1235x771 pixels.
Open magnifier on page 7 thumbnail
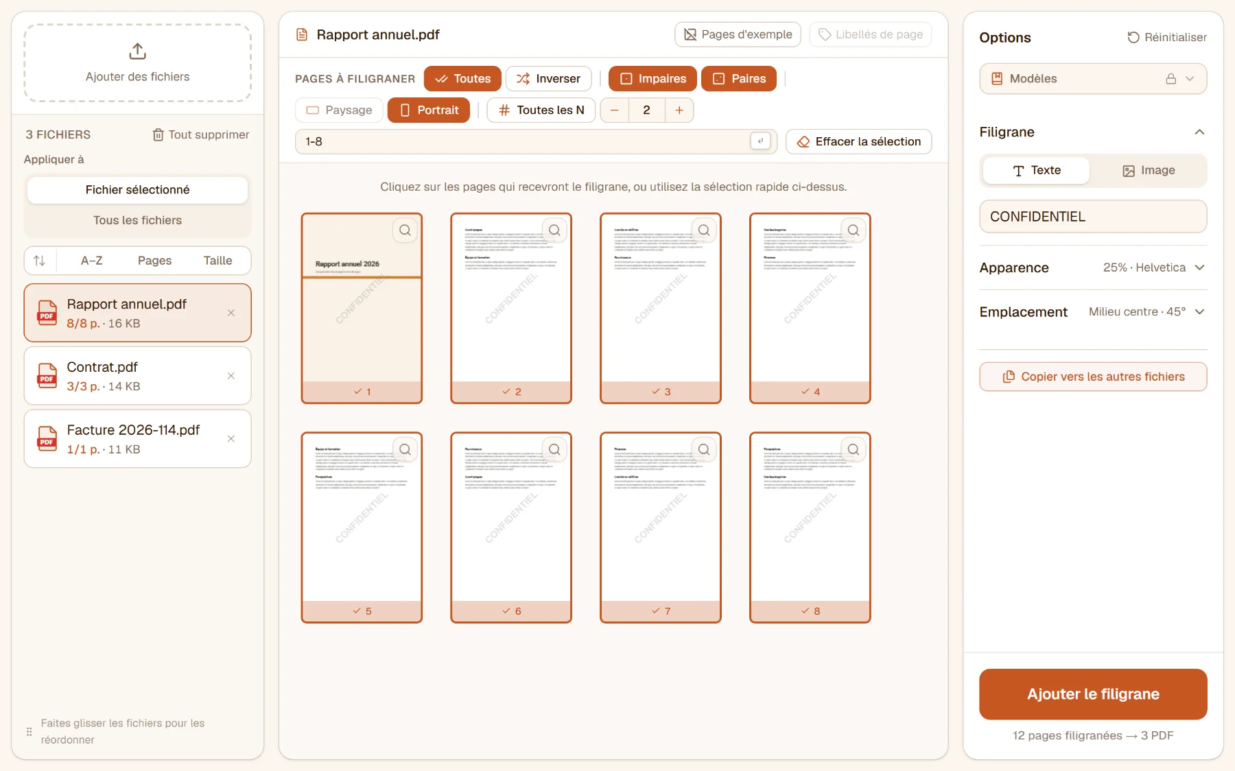(704, 449)
